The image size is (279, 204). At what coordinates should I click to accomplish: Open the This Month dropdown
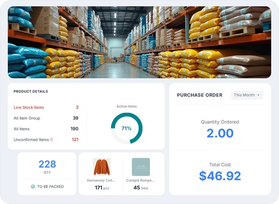(x=247, y=95)
